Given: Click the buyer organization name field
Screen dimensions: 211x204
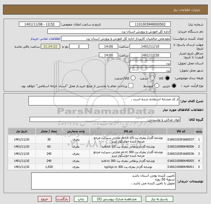Looking at the screenshot, I should (109, 31).
